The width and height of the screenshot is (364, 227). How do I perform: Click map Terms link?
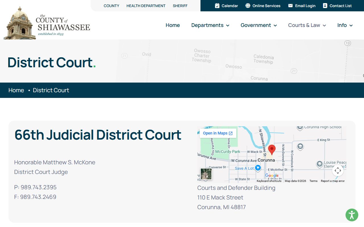pyautogui.click(x=313, y=181)
